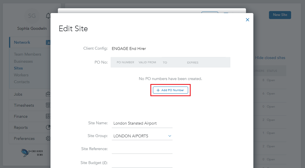Click the Timesheets clock icon
This screenshot has height=168, width=305.
pyautogui.click(x=48, y=105)
